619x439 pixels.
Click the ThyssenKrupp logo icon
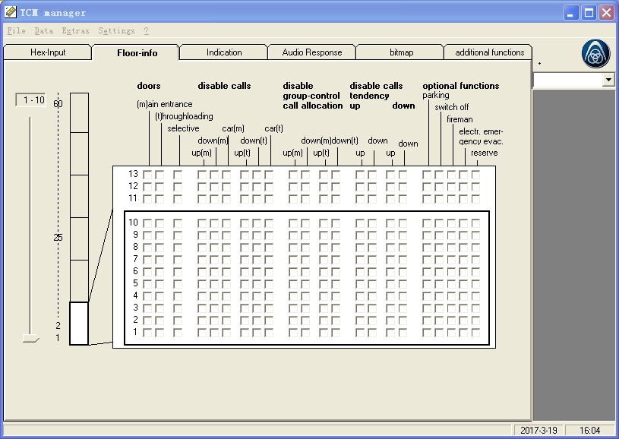(x=596, y=54)
